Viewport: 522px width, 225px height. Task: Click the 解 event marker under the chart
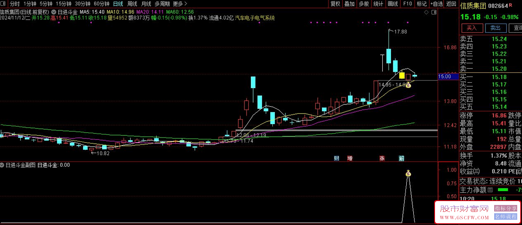point(402,158)
